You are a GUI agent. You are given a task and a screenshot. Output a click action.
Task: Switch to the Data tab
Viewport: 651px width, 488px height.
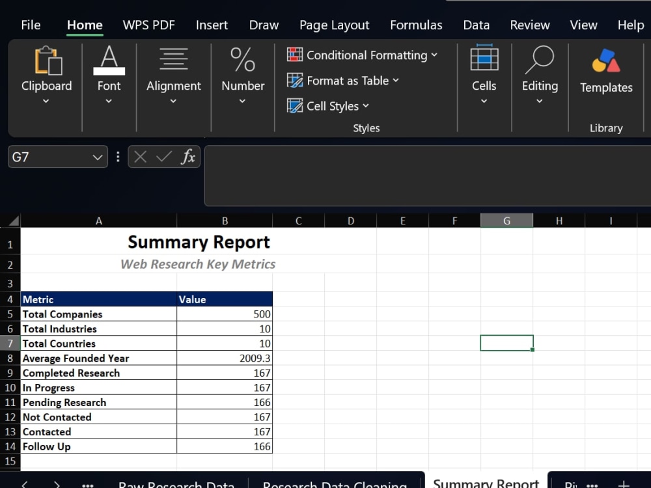point(477,25)
